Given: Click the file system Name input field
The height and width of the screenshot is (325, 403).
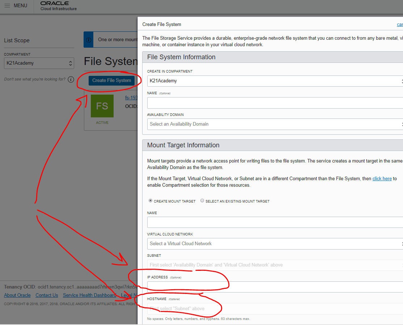Looking at the screenshot, I should point(275,103).
